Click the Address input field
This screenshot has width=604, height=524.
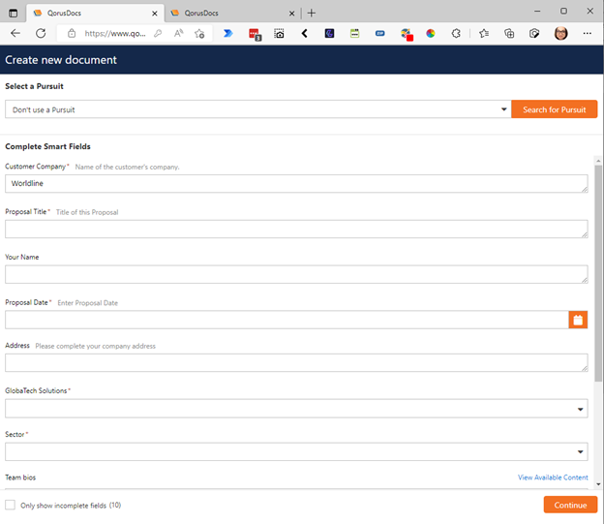pos(296,363)
